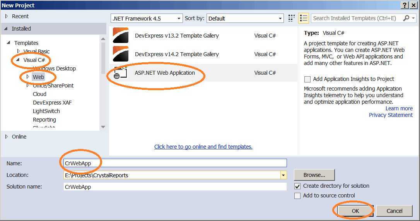Open the Privacy Statement link
420x221 pixels.
click(391, 115)
